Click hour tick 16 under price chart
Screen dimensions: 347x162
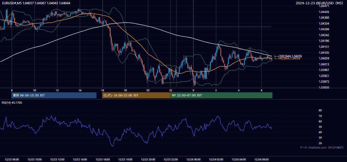tap(102, 90)
